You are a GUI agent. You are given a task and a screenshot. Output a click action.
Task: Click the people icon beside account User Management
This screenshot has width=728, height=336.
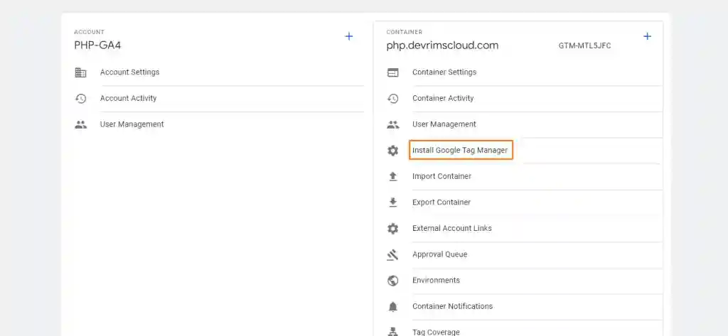click(81, 124)
